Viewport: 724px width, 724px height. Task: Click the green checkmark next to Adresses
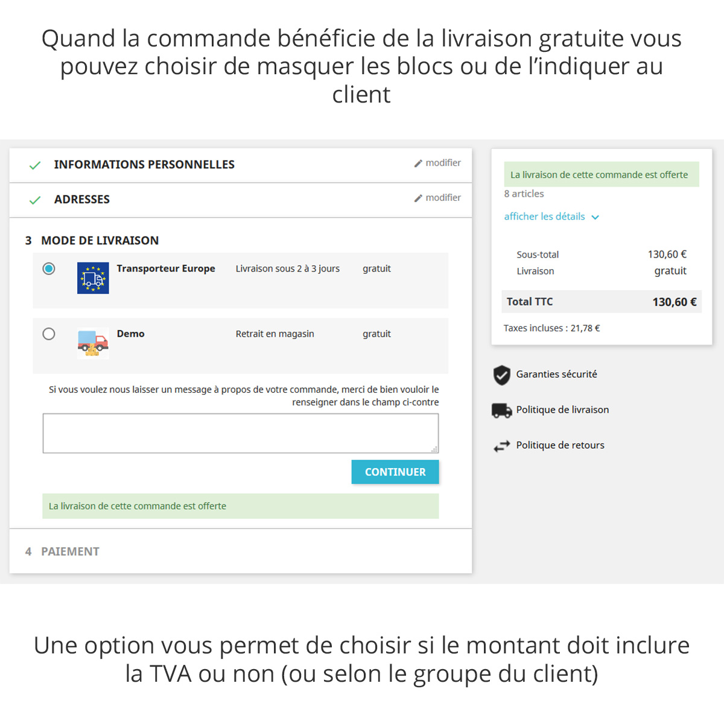coord(35,200)
